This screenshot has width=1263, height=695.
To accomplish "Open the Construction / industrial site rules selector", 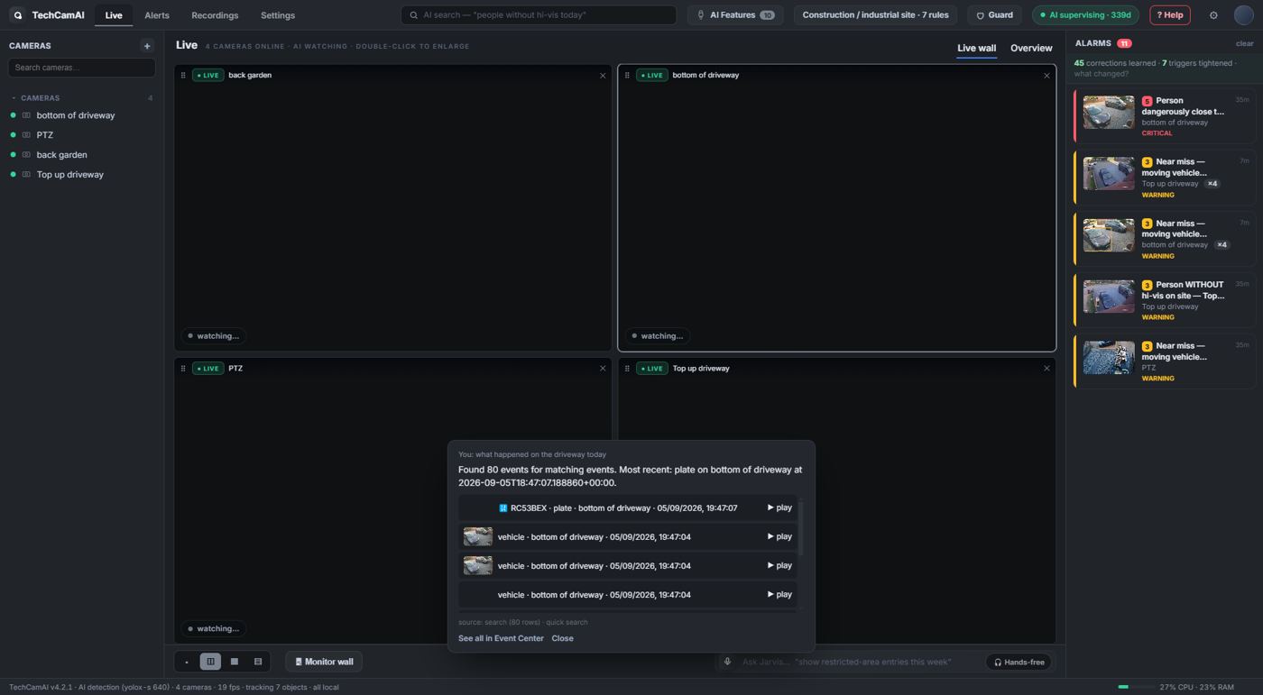I will [875, 15].
